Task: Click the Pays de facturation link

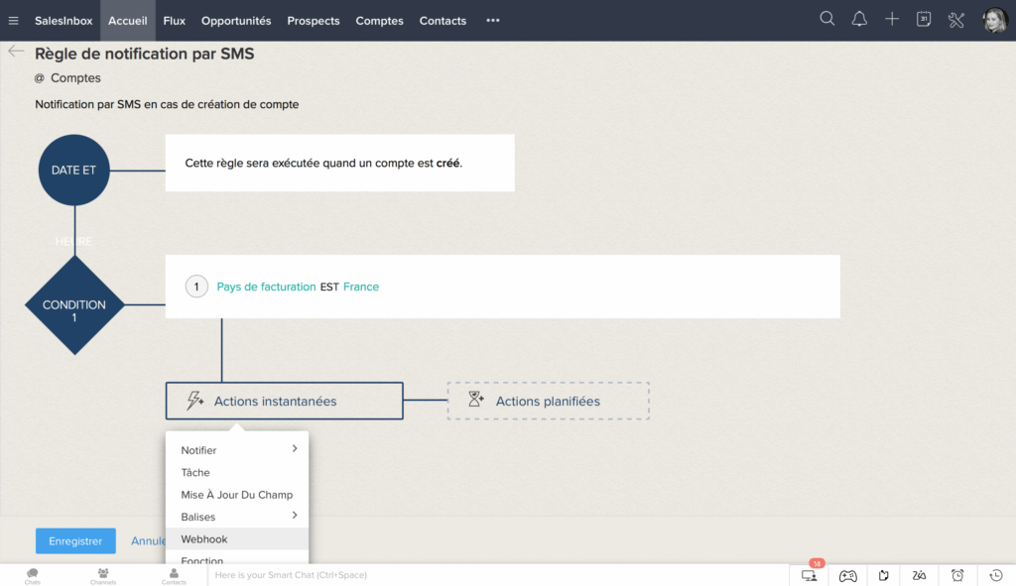Action: click(266, 287)
